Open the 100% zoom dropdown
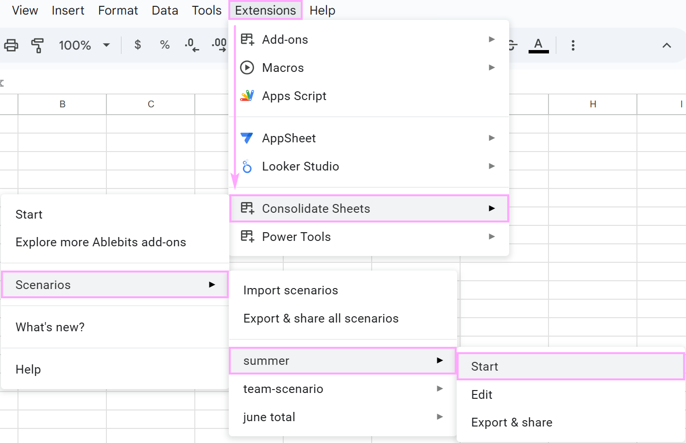 point(84,45)
